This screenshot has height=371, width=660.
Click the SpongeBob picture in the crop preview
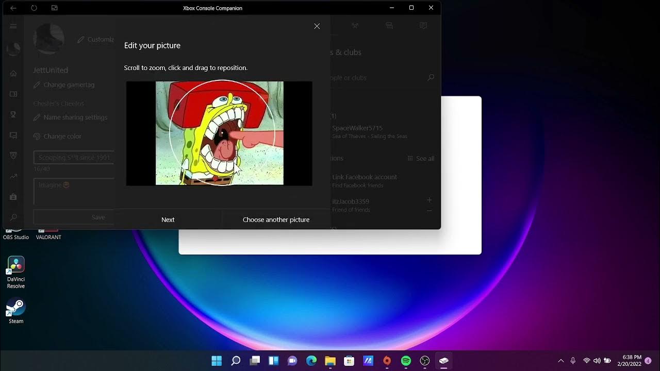[220, 133]
